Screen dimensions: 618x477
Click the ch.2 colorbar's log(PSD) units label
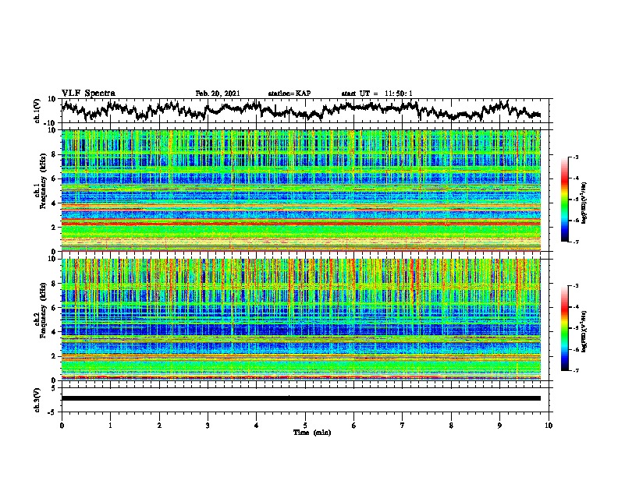click(x=584, y=331)
